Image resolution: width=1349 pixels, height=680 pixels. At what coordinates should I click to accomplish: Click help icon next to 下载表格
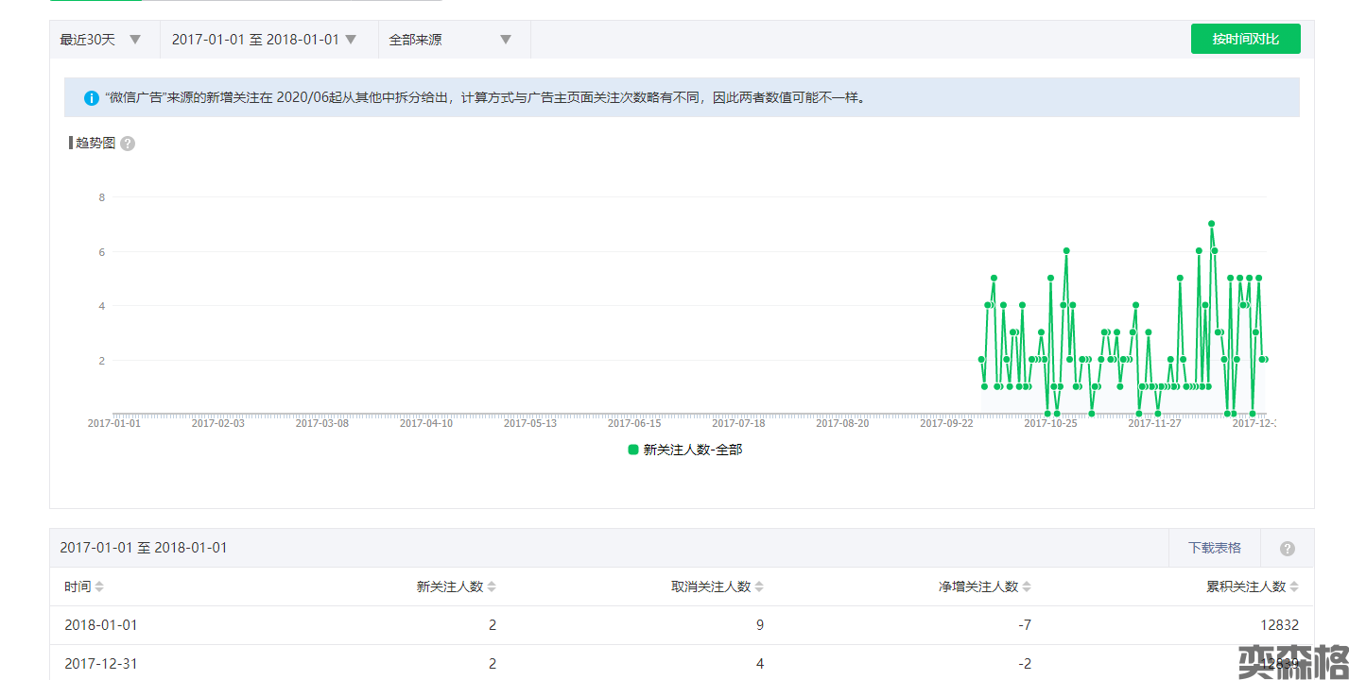point(1287,549)
